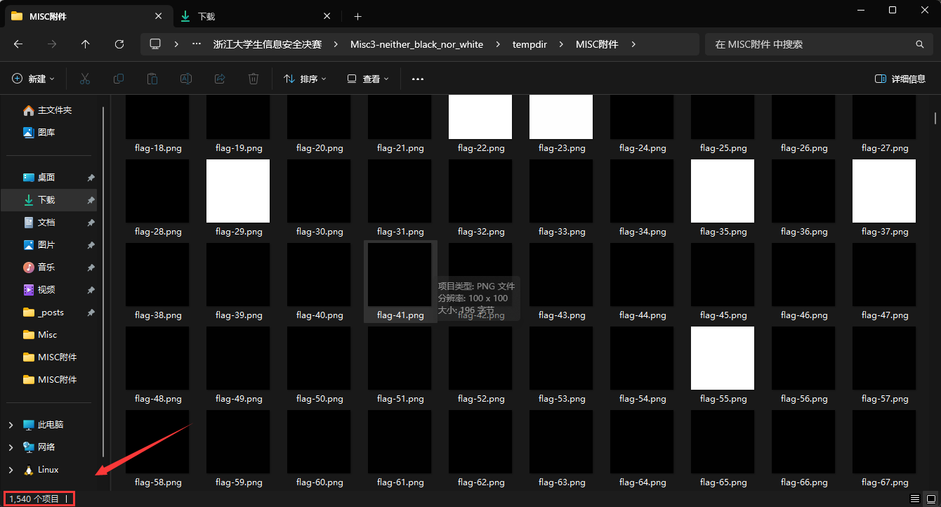Click tempdir in the breadcrumb path
941x507 pixels.
tap(529, 44)
